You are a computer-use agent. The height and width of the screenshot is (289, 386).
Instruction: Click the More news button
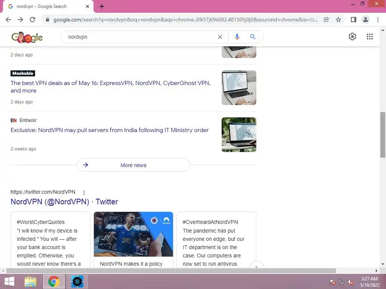click(133, 165)
